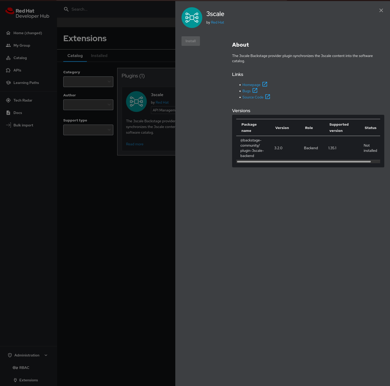Open the Bugs link
Viewport: 390px width, 386px height.
247,91
